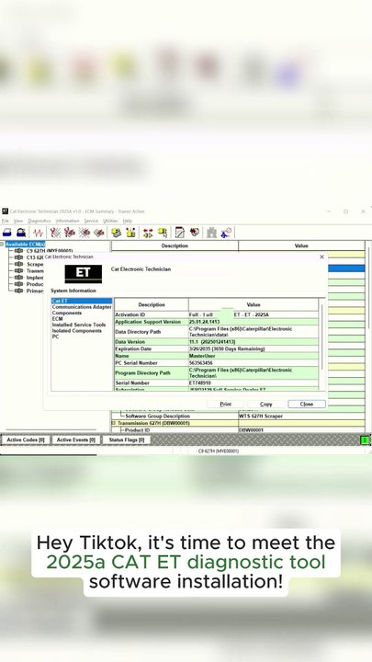
Task: Click the Logged Event Codes toolbar icon
Action: point(99,233)
